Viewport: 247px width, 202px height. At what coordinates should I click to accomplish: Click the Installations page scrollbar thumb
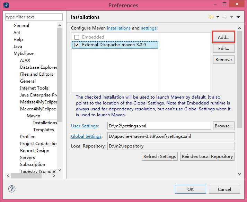[x=240, y=79]
